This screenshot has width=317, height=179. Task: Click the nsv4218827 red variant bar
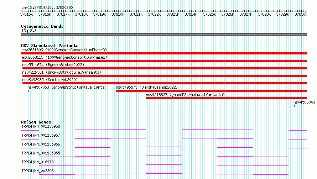227,98
